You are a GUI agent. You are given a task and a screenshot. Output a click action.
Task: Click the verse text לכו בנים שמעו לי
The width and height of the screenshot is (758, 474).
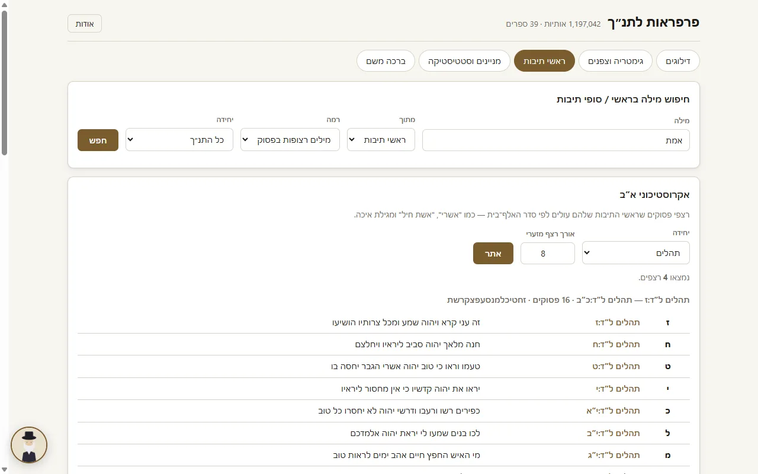[x=415, y=433]
